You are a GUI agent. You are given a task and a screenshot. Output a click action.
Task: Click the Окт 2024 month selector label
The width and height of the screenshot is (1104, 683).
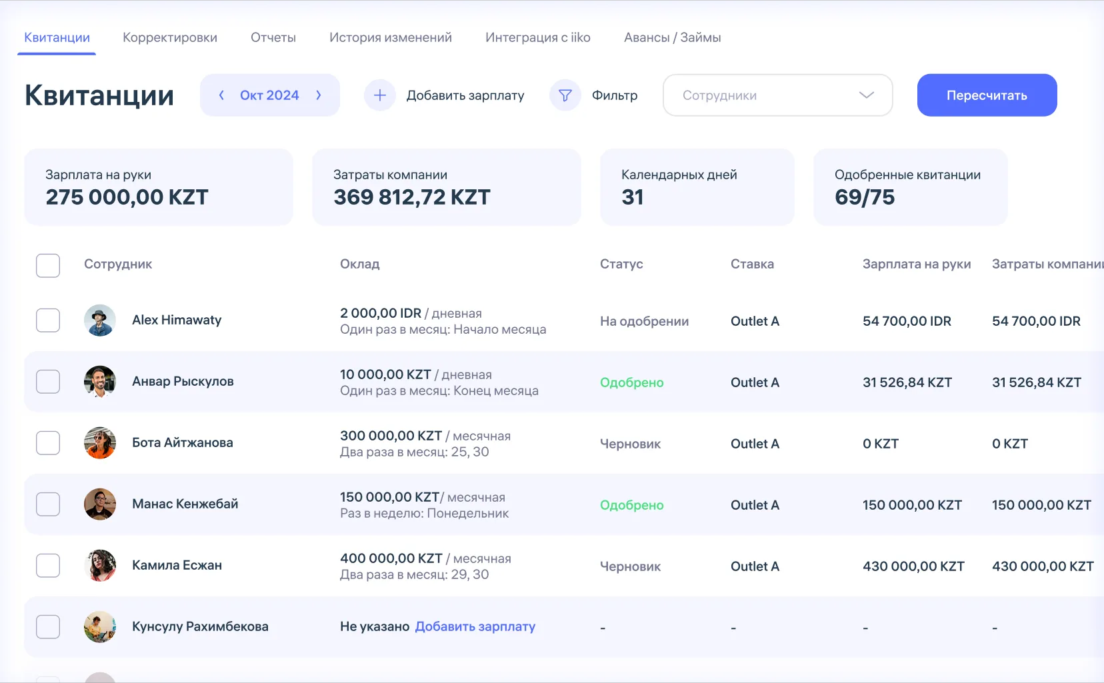[x=269, y=95]
